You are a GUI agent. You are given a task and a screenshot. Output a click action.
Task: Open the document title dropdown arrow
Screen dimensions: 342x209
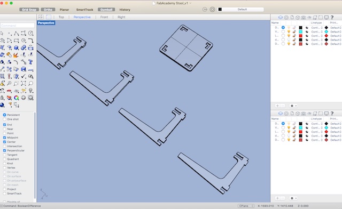pos(190,3)
